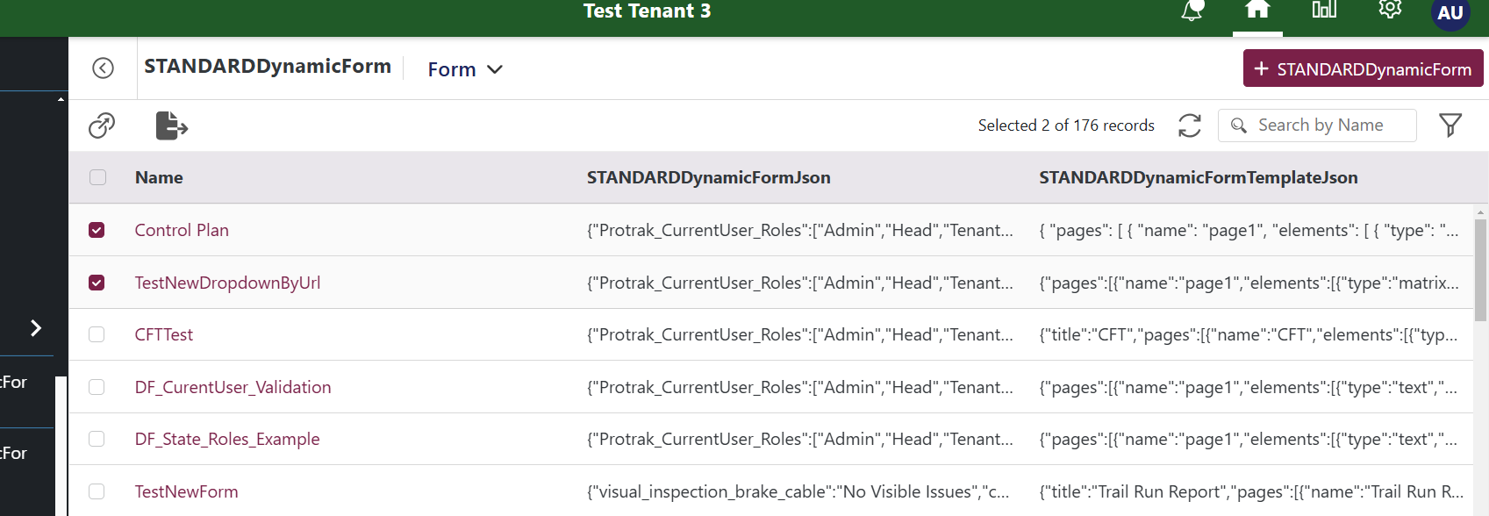Open the dashboard chart icon
1489x516 pixels.
tap(1324, 10)
